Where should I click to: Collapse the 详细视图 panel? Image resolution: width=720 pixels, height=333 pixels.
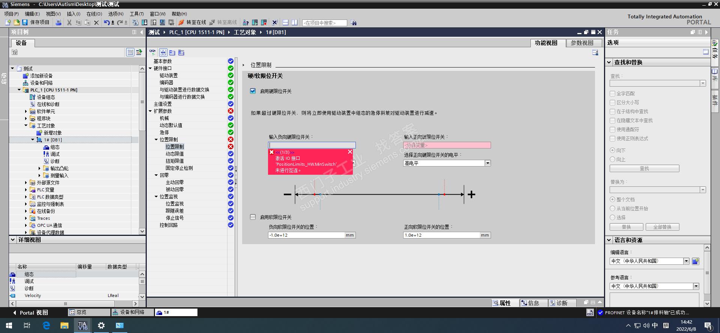[13, 240]
